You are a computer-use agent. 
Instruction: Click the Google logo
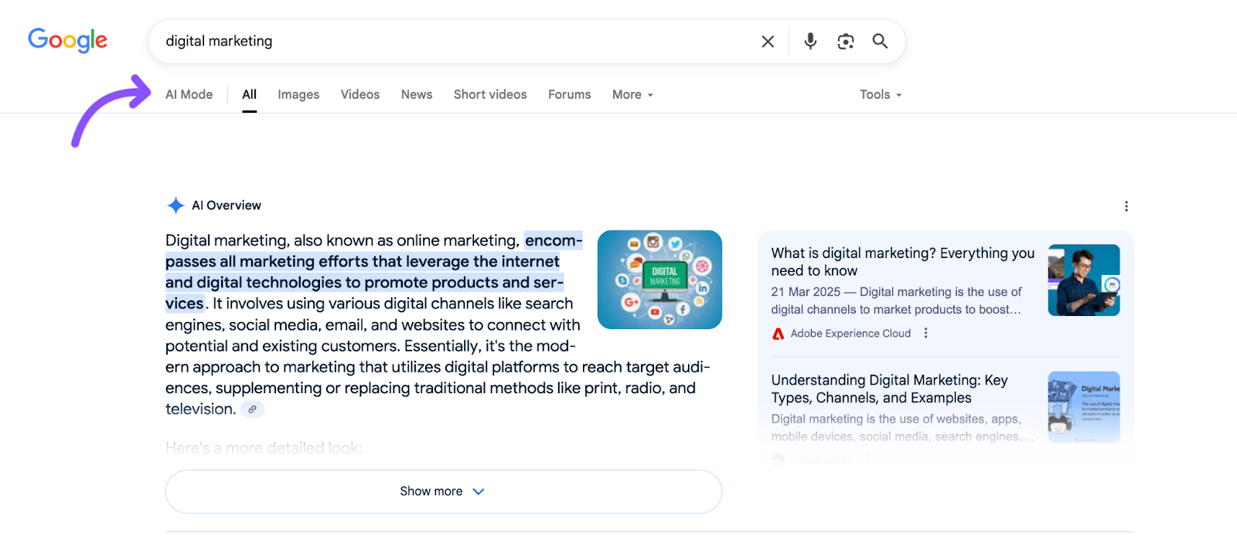(68, 40)
